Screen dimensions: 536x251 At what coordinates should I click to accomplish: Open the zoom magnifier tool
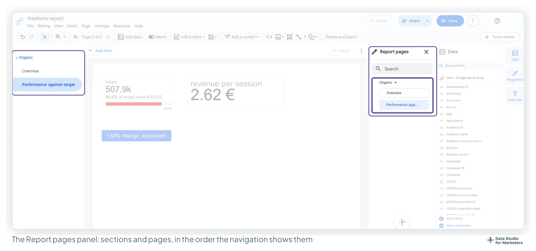[x=58, y=37]
